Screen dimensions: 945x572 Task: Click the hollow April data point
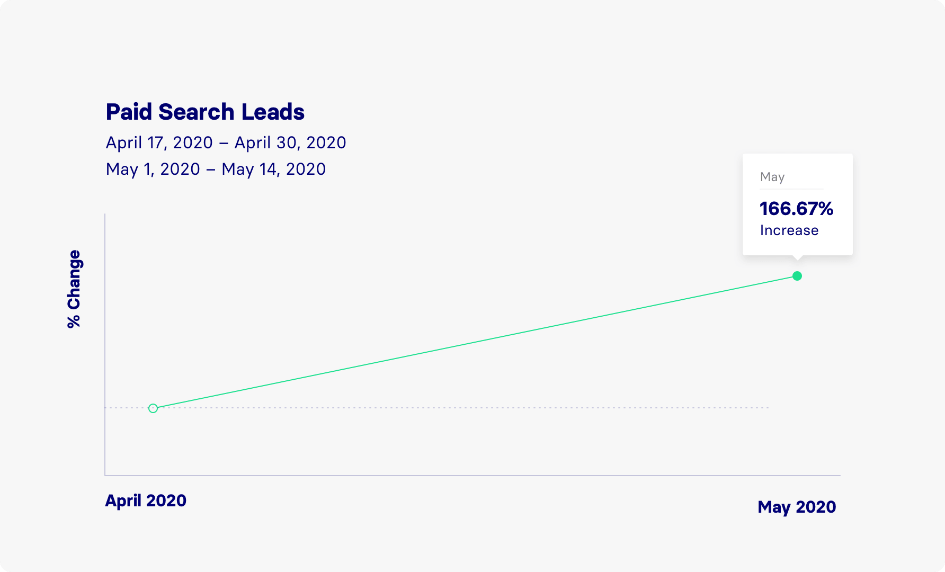(x=153, y=408)
